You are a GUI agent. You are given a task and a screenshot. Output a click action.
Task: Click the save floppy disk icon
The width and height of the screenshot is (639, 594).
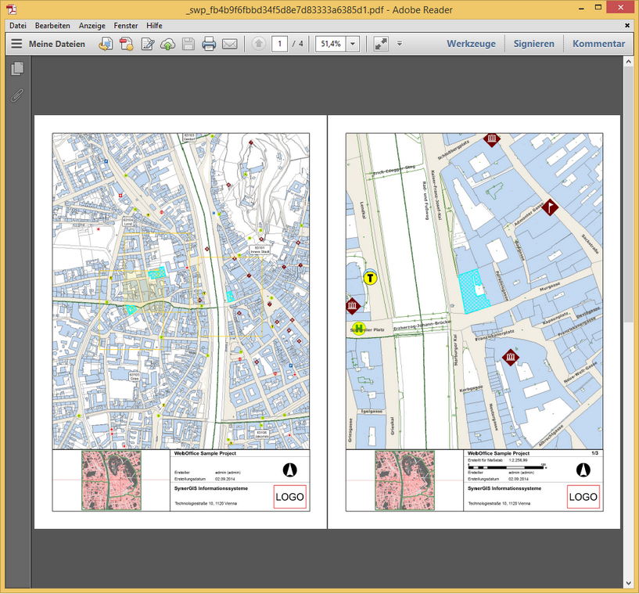click(x=188, y=44)
